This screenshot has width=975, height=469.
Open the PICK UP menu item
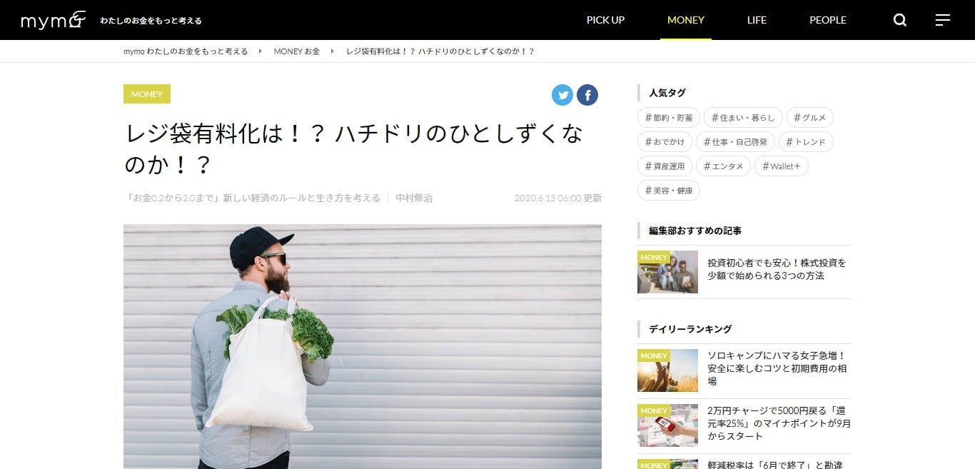pos(605,20)
